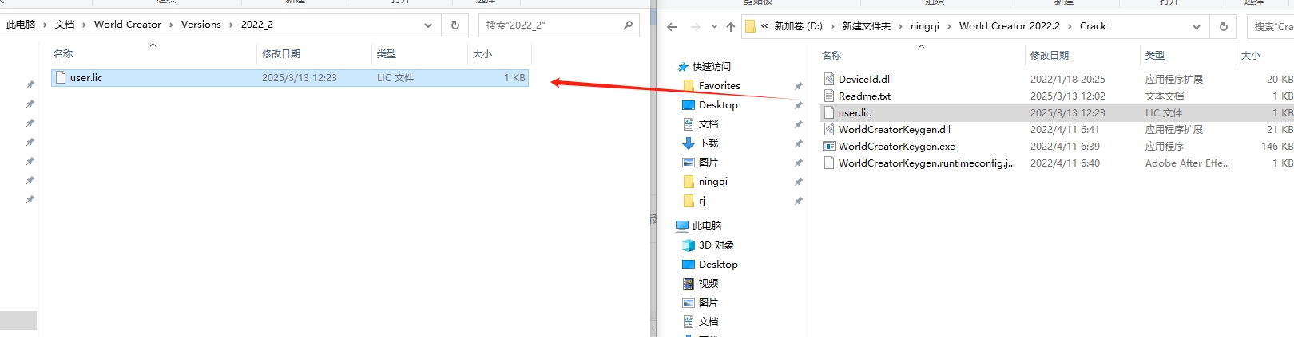Click user.lic file icon in 2022_2 folder
Viewport: 1294px width, 337px height.
(x=61, y=78)
